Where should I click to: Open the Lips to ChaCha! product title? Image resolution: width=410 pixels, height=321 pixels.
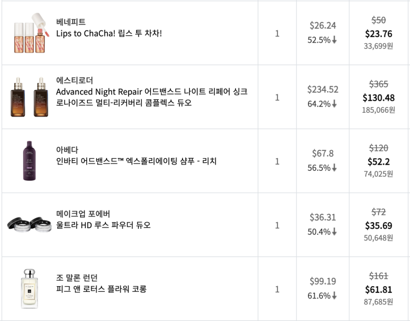point(109,34)
